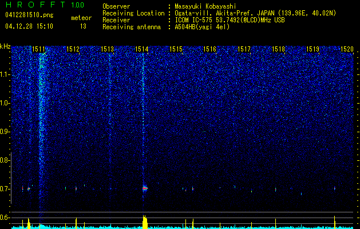Viewport: 360px width, 229px height.
Task: Click the 0.8 kHz axis label
Action: [x=5, y=160]
